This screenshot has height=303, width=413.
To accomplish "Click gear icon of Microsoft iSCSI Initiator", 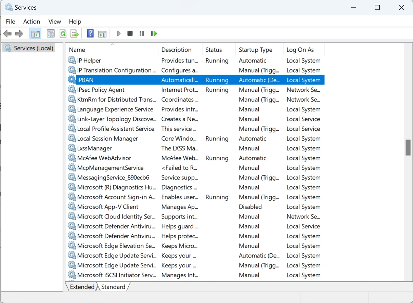I will 72,275.
